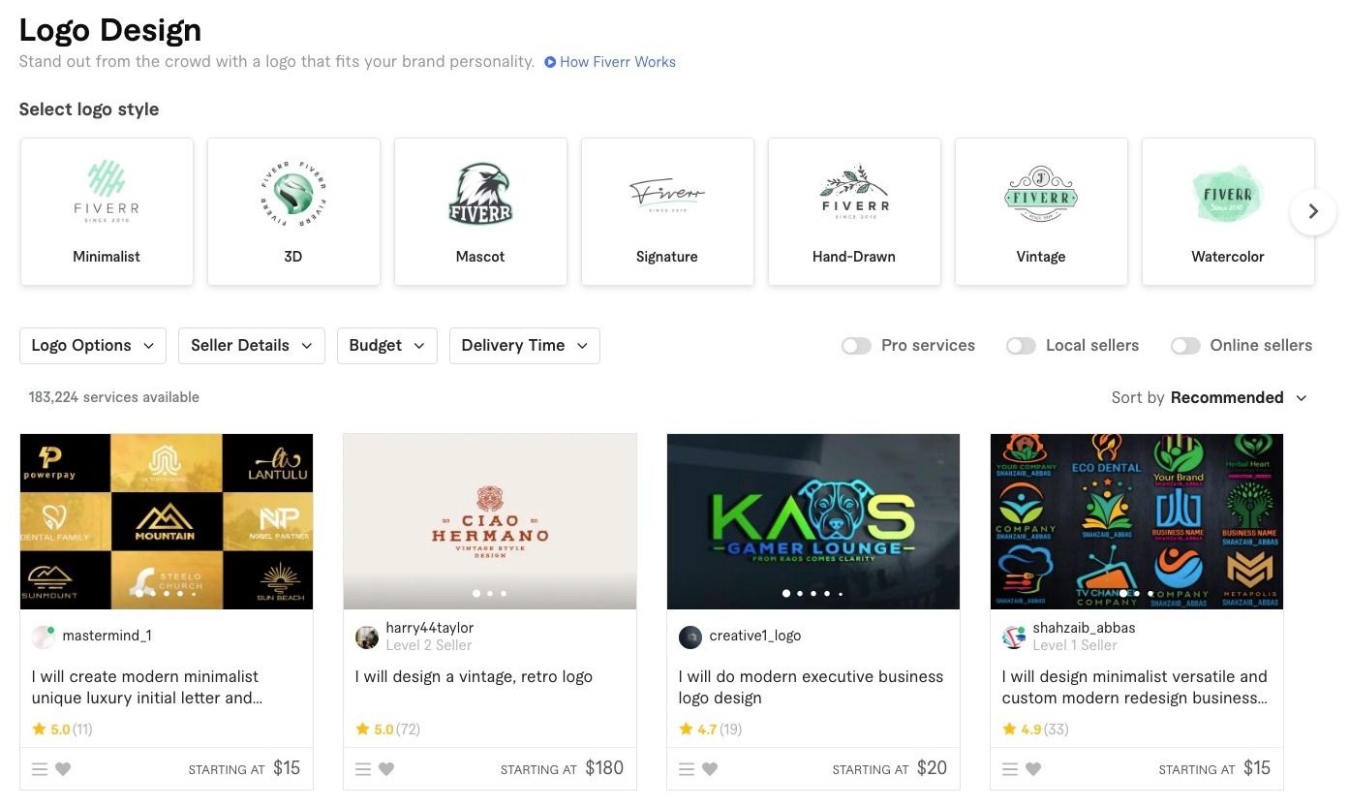This screenshot has height=808, width=1349.
Task: Click the second carousel dot on the vintage logo gig
Action: tap(489, 593)
